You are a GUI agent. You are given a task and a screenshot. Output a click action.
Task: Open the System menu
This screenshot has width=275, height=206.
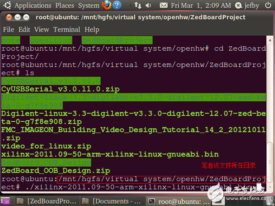[x=88, y=5]
